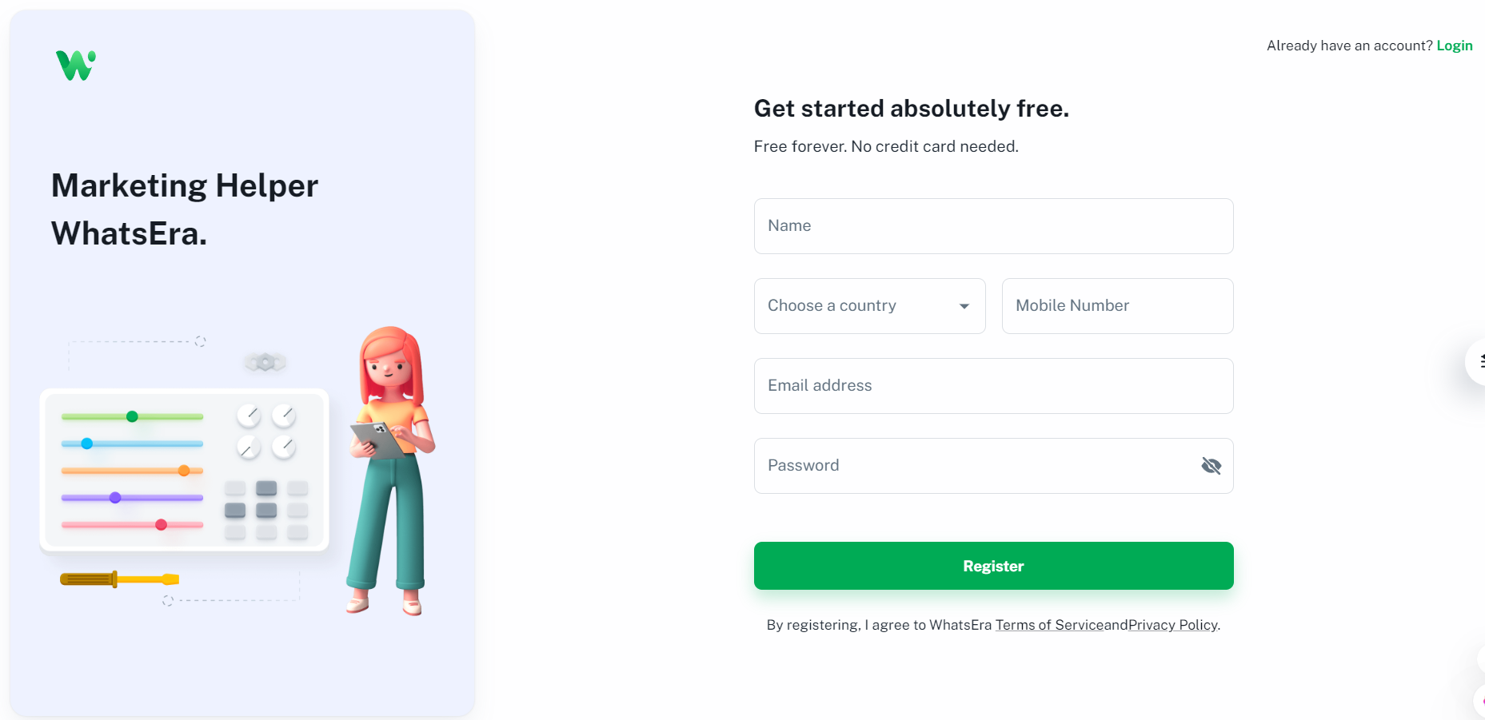Screen dimensions: 1485x720
Task: Click the green slider knob in illustration
Action: tap(132, 416)
